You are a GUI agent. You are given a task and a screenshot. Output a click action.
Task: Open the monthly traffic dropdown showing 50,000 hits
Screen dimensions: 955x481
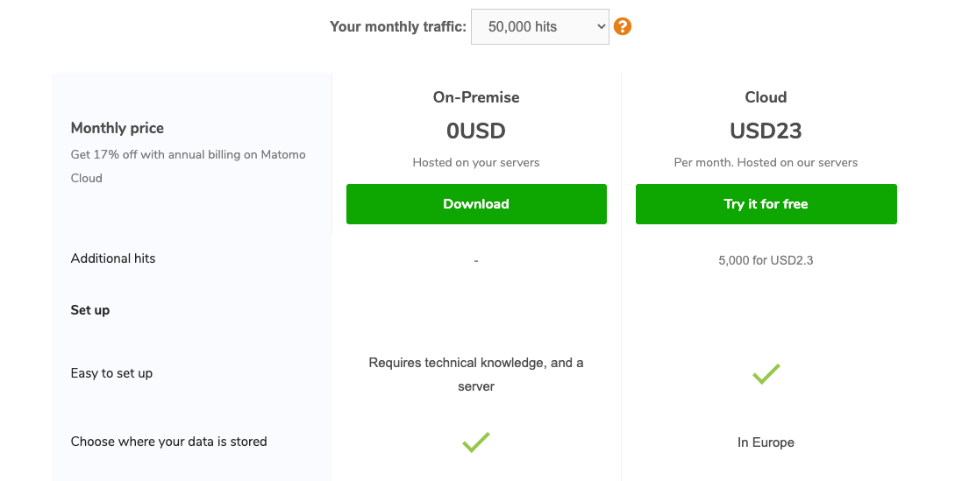pos(539,26)
